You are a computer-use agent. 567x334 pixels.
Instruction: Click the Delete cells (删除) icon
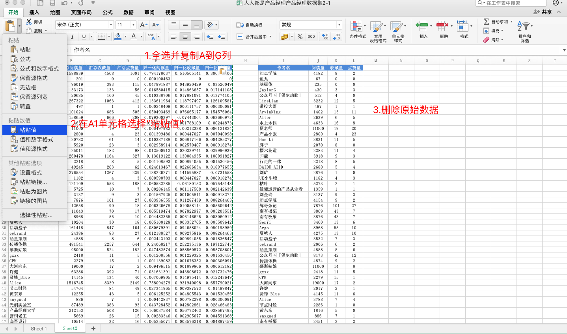pos(443,26)
